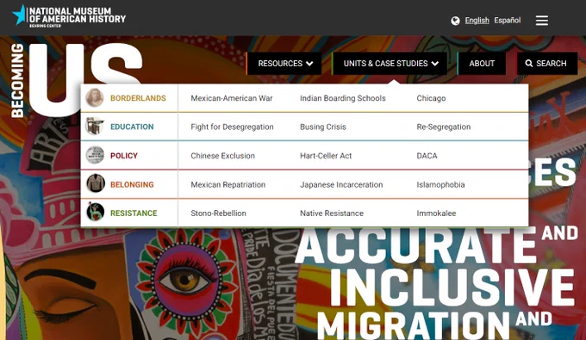Open the DACA case study
586x340 pixels.
(x=427, y=156)
